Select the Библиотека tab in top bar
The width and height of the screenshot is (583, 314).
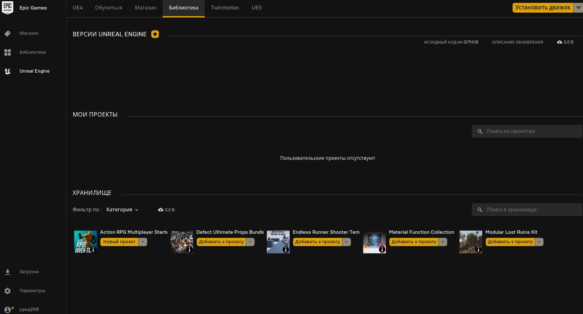[x=183, y=8]
